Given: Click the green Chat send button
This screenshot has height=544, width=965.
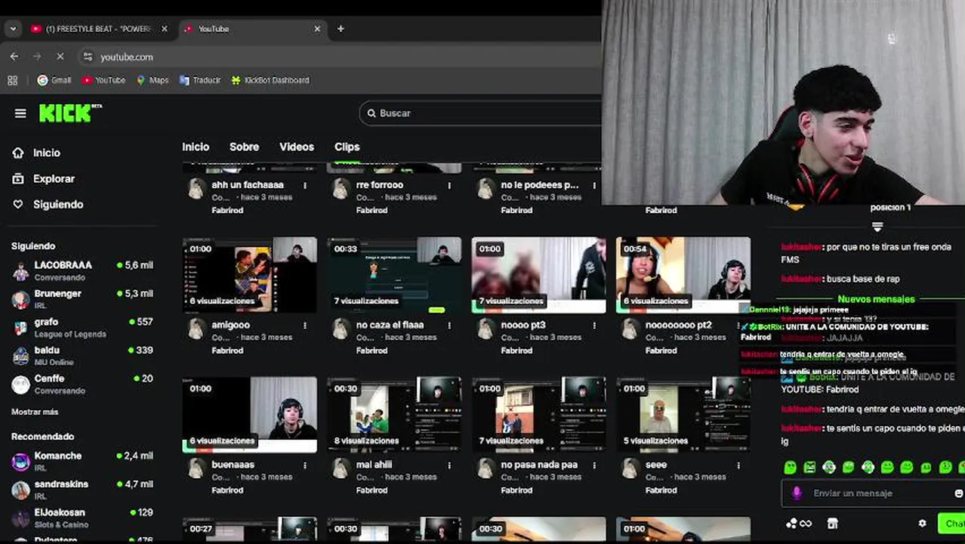Looking at the screenshot, I should click(951, 524).
